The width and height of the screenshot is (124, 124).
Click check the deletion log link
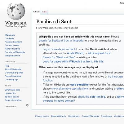[x=91, y=97]
